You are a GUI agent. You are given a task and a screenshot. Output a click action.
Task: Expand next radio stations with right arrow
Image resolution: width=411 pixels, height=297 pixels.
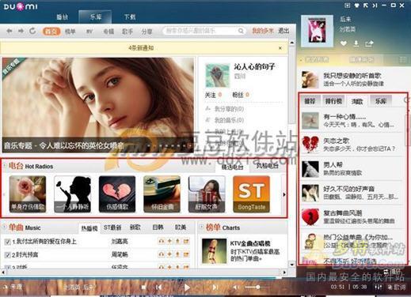click(x=284, y=194)
